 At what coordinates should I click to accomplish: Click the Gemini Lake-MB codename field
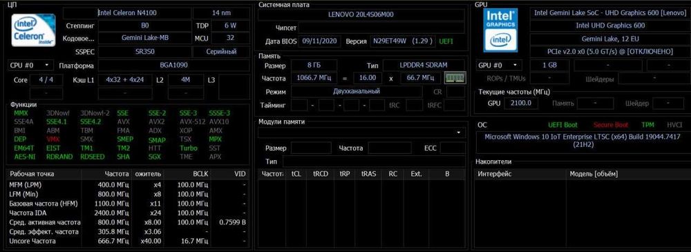pyautogui.click(x=144, y=38)
